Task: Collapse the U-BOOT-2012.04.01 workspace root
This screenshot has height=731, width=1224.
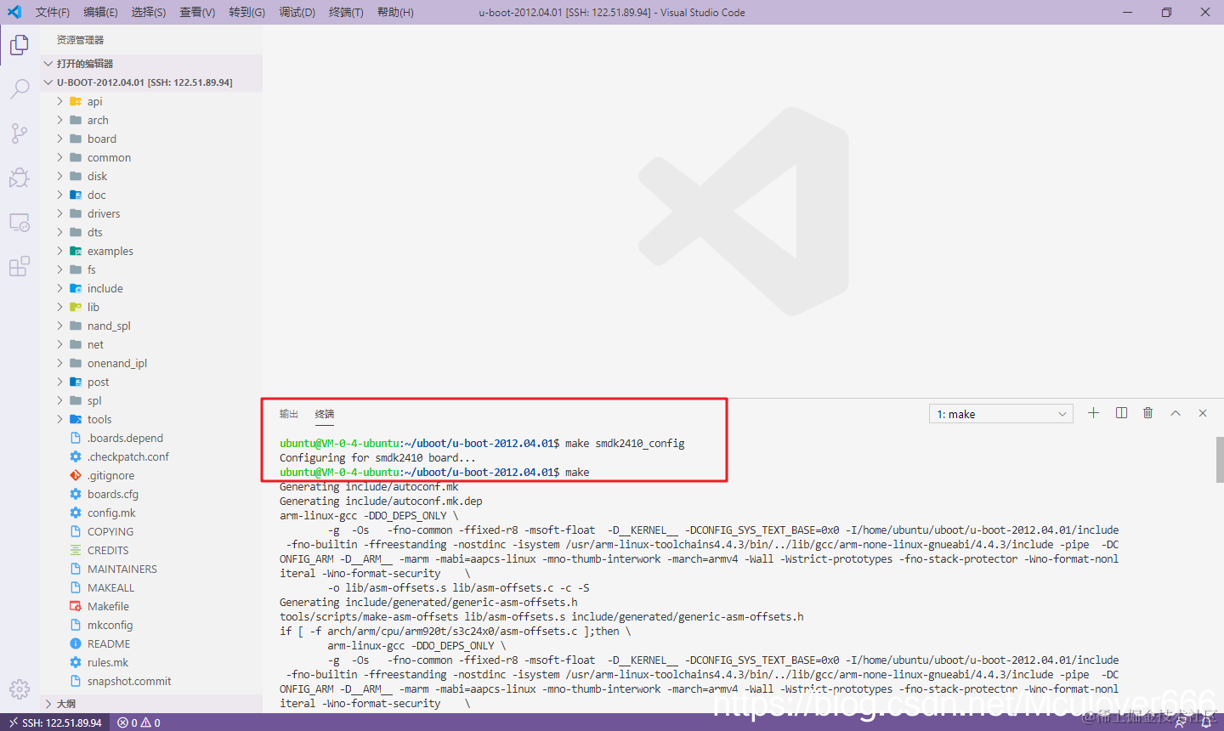Action: pyautogui.click(x=151, y=82)
